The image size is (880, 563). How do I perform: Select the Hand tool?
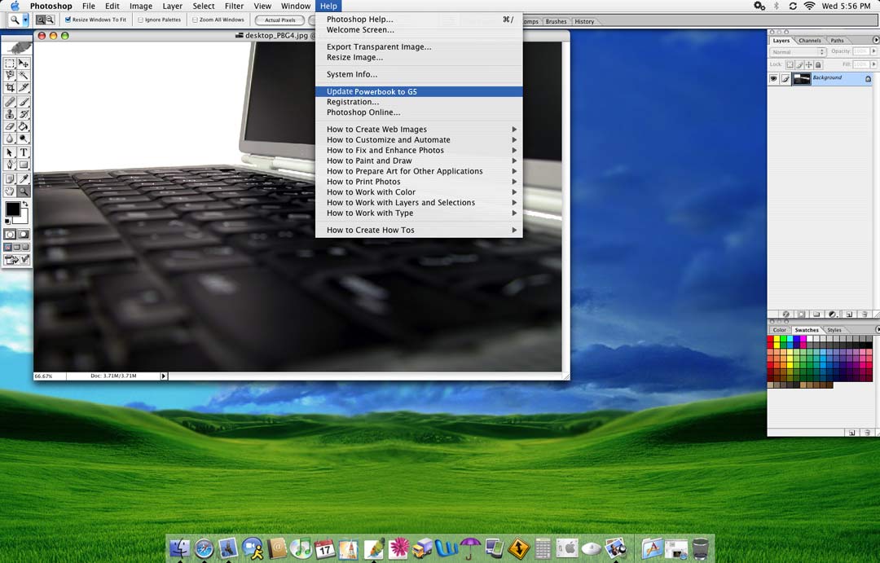(10, 191)
